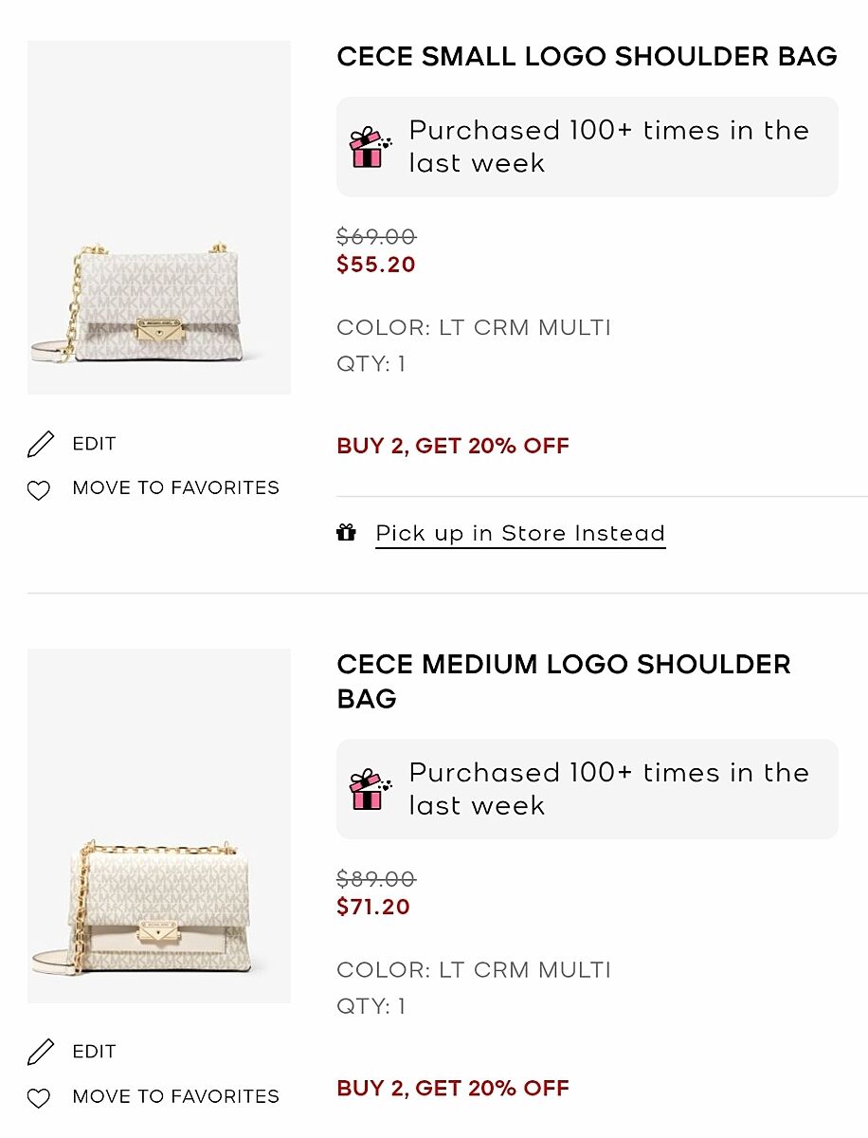This screenshot has width=868, height=1138.
Task: Click Buy 2 Get 20% Off on Small bag
Action: coord(453,446)
